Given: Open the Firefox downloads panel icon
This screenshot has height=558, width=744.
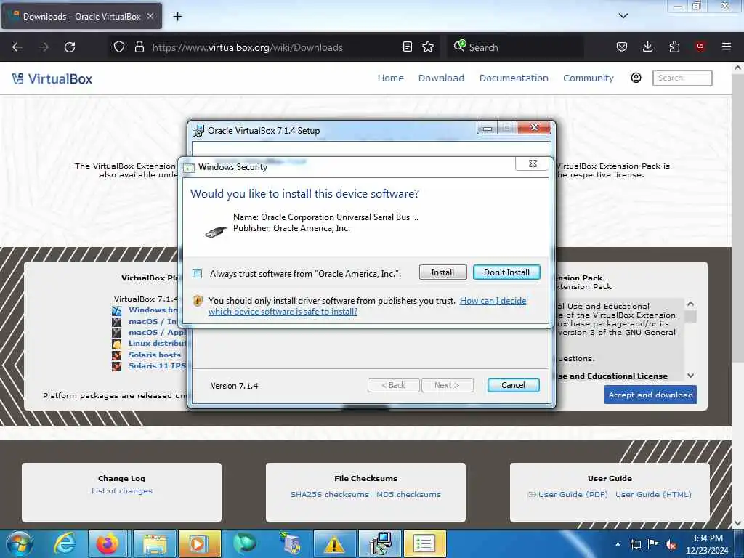Looking at the screenshot, I should (647, 46).
